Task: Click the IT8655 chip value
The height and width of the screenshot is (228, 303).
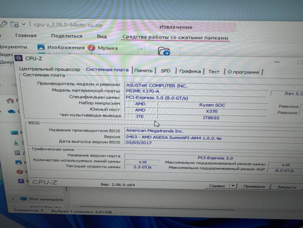Action: (x=211, y=118)
